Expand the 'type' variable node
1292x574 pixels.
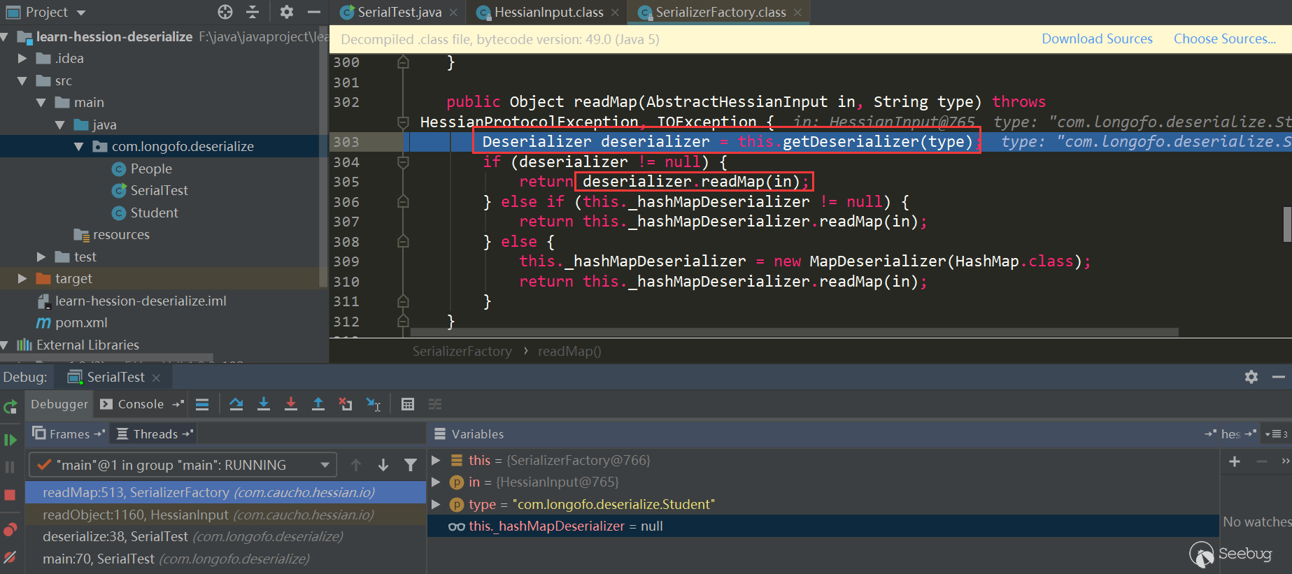[x=436, y=504]
